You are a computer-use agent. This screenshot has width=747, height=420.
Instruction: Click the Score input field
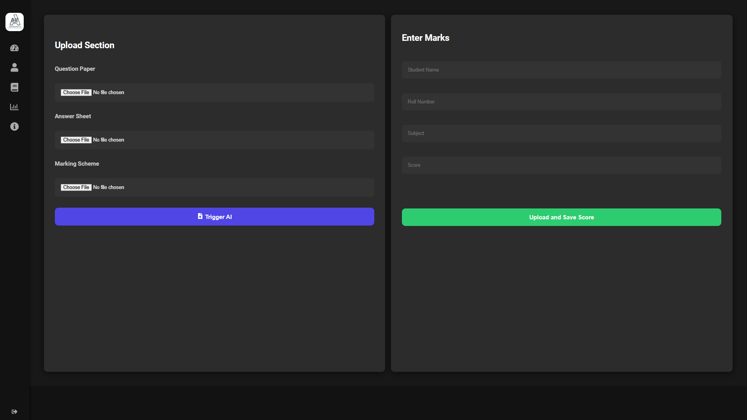561,165
